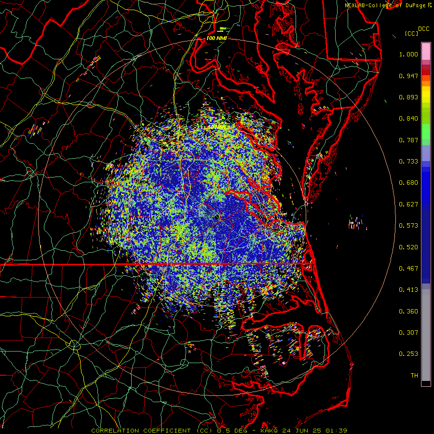Pick the periwinkle swatch near 0.733
This screenshot has height=434, width=434.
[426, 153]
